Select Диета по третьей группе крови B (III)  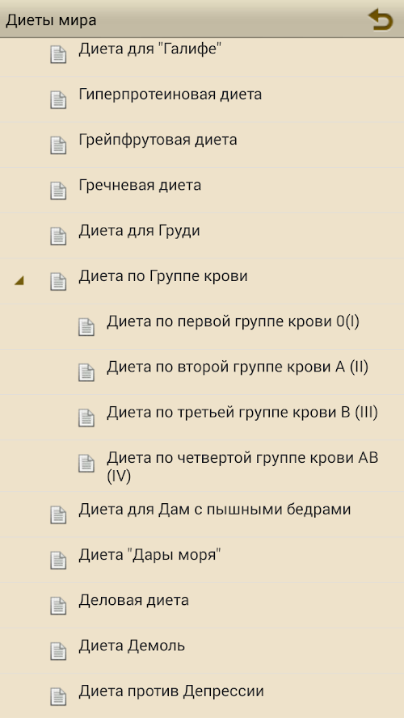202,418
